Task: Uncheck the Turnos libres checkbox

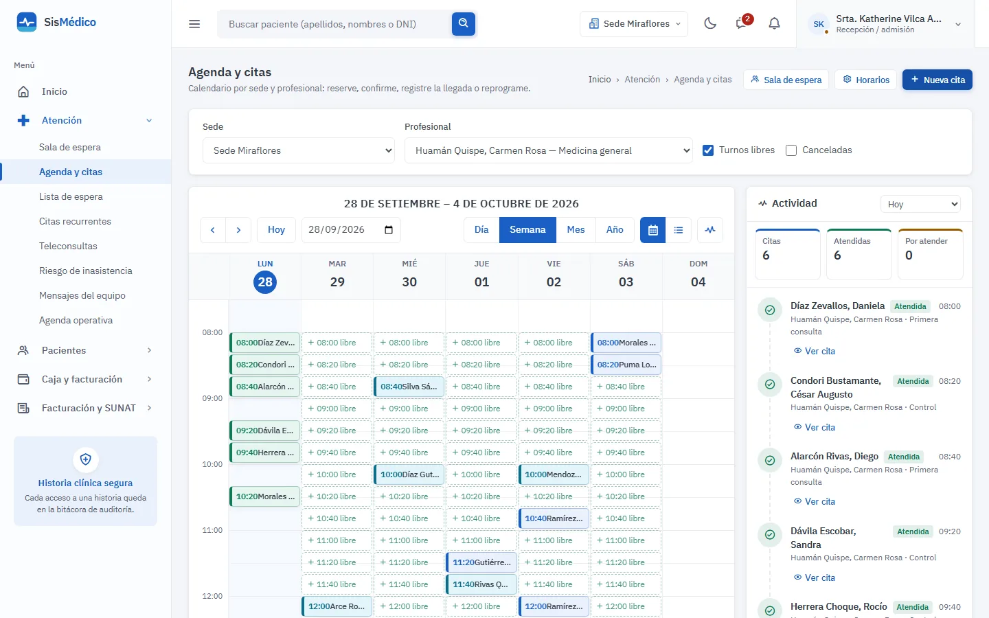Action: (x=708, y=150)
